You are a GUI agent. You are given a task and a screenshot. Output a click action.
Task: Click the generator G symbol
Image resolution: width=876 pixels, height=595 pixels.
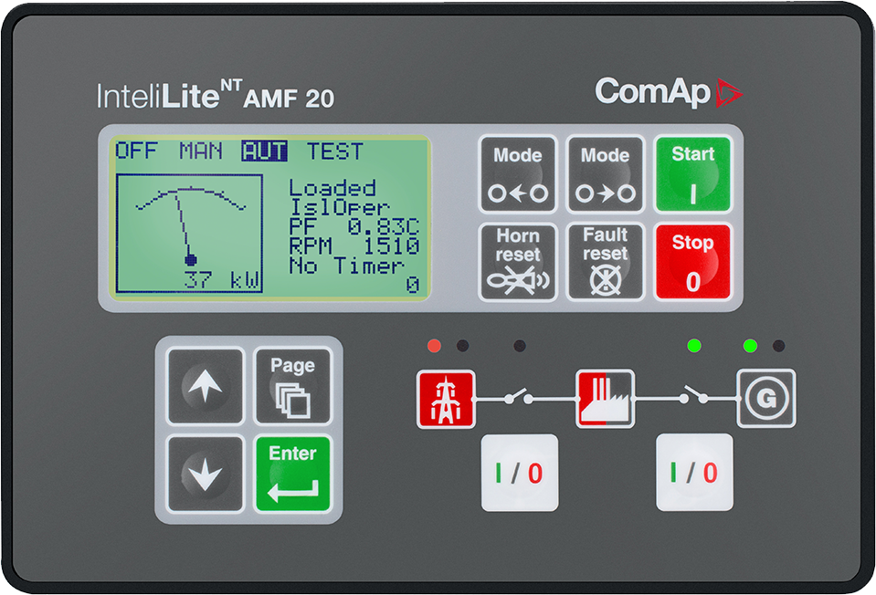[767, 399]
